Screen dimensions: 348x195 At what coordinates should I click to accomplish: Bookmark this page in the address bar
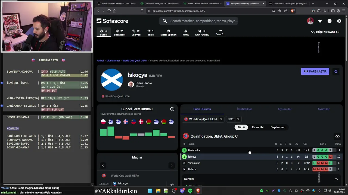(x=142, y=11)
